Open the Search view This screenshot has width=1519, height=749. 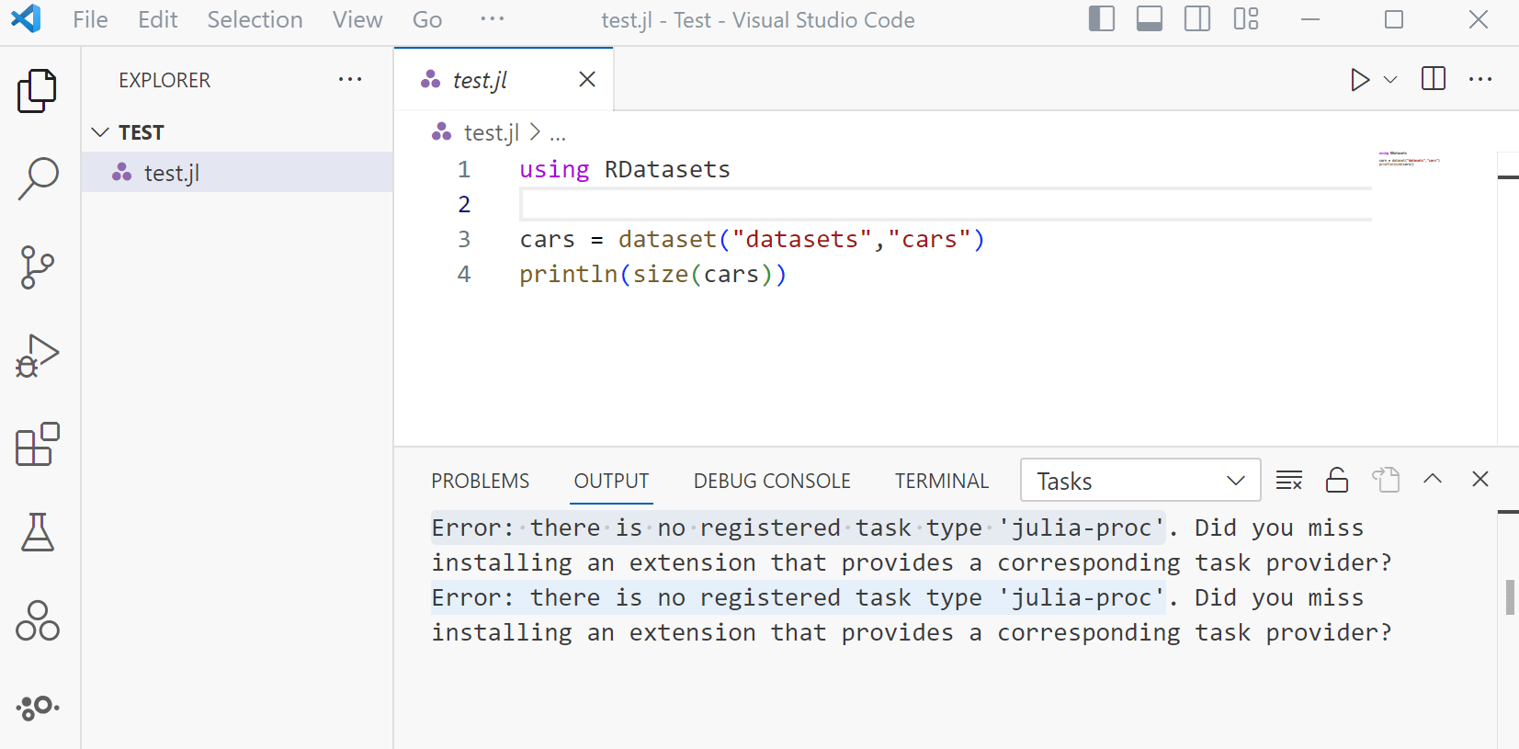(x=38, y=178)
